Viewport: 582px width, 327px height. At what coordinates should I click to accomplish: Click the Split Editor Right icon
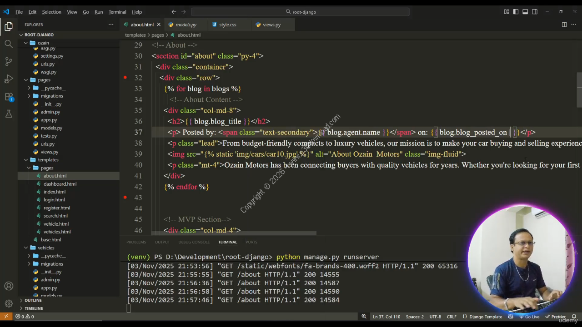click(564, 25)
